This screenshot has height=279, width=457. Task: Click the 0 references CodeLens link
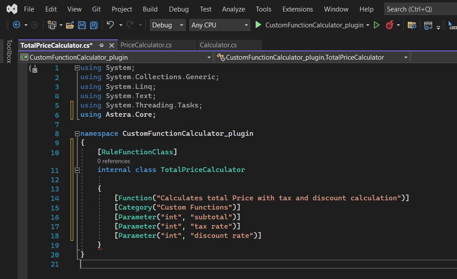(113, 161)
